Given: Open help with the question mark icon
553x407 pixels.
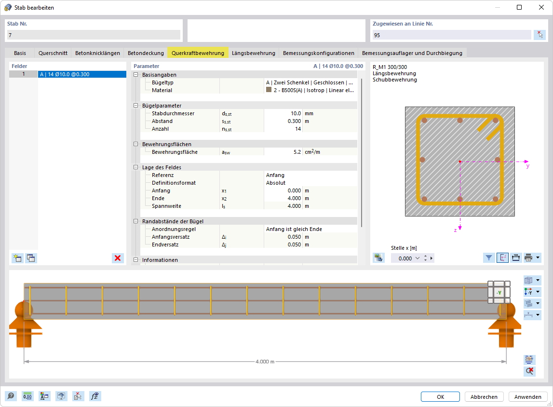Looking at the screenshot, I should click(x=11, y=396).
